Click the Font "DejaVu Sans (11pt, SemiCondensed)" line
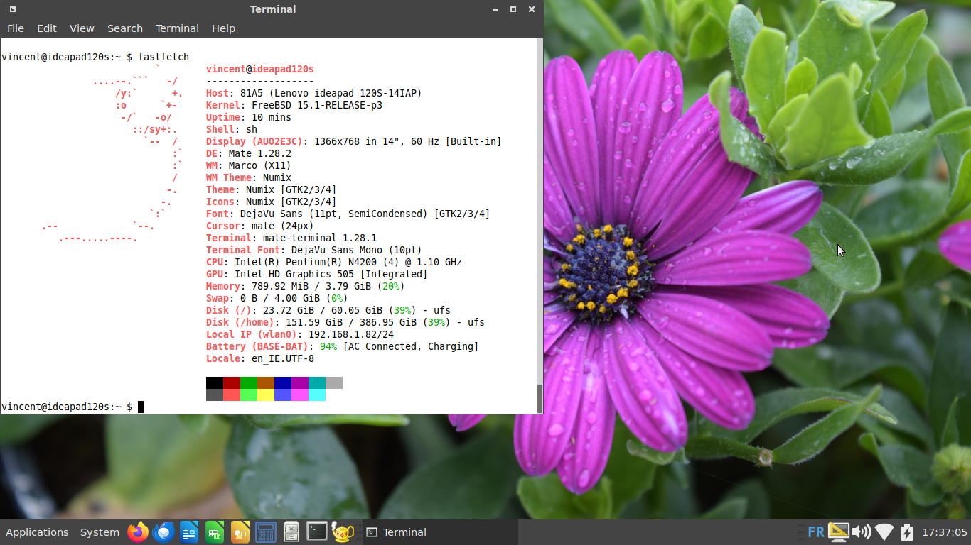 coord(348,214)
